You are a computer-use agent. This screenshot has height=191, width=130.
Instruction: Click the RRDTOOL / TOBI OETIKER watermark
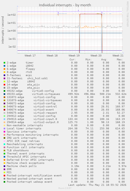[x=127, y=14]
